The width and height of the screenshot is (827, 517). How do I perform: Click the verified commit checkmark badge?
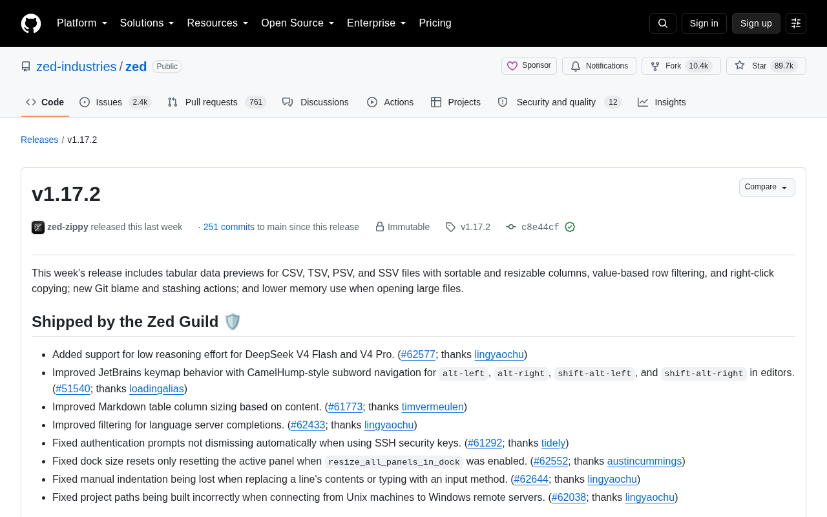click(570, 227)
